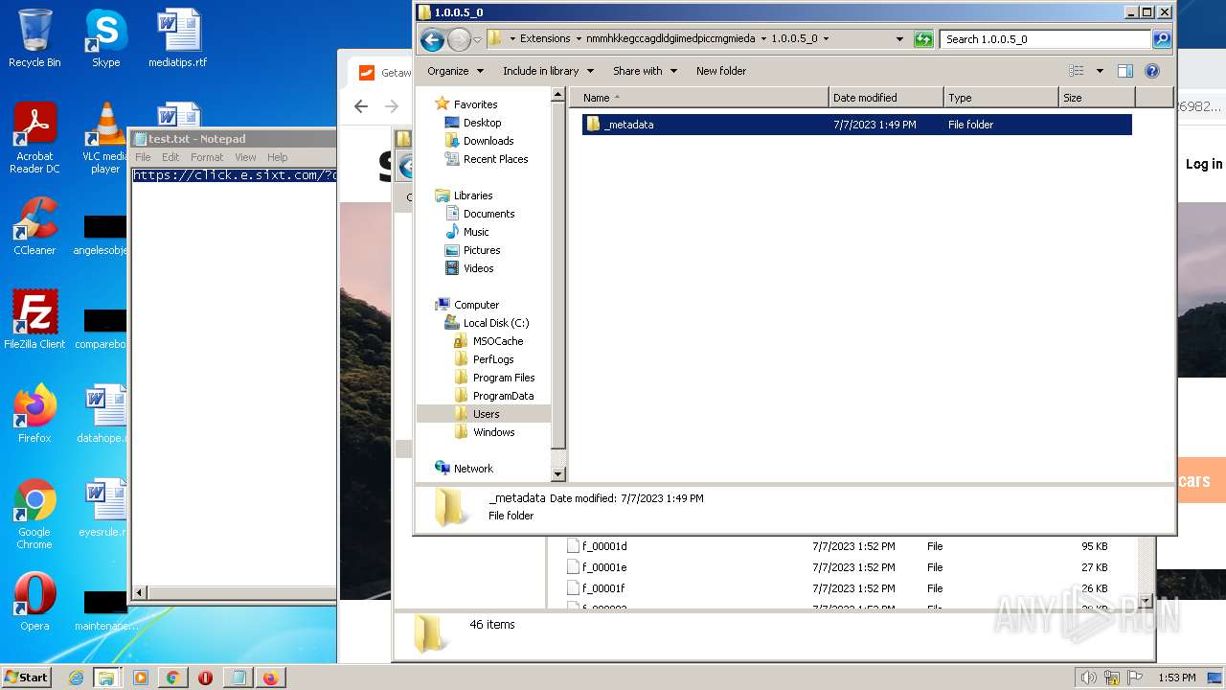Open mediatips.rtf document icon
This screenshot has height=690, width=1226.
tap(177, 38)
